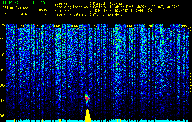Click the 1345 time marker
Image resolution: width=192 pixels, height=122 pixels.
click(x=93, y=26)
